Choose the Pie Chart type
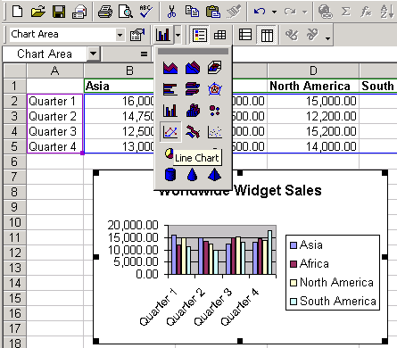 point(169,153)
